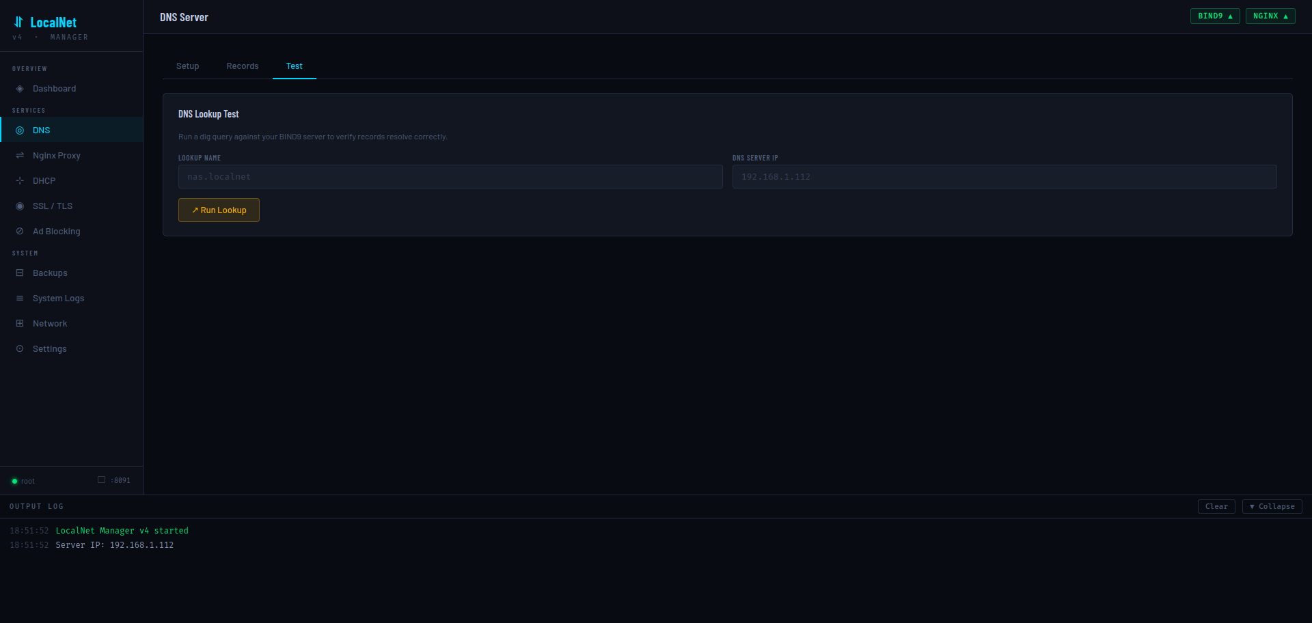Viewport: 1312px width, 623px height.
Task: Click the LocalNet logo icon
Action: click(18, 22)
